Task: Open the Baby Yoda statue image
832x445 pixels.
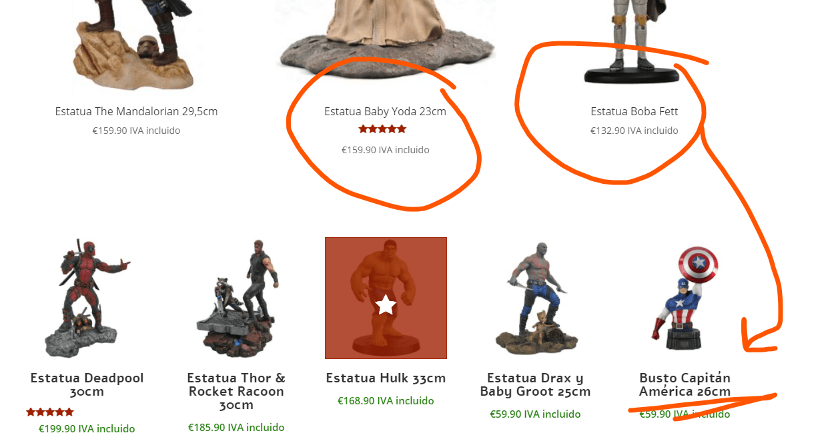Action: 386,37
